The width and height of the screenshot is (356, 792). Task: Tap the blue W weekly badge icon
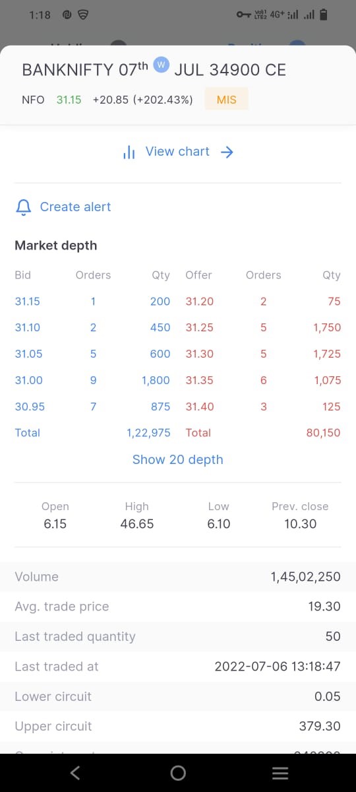pyautogui.click(x=162, y=65)
